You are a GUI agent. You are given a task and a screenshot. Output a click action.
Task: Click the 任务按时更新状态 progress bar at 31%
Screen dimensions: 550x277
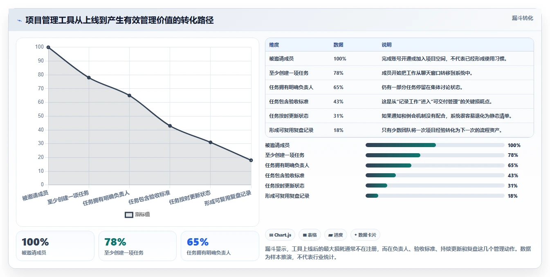435,186
